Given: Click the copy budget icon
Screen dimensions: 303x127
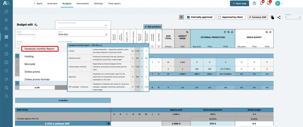Looking at the screenshot, I should [x=273, y=18].
